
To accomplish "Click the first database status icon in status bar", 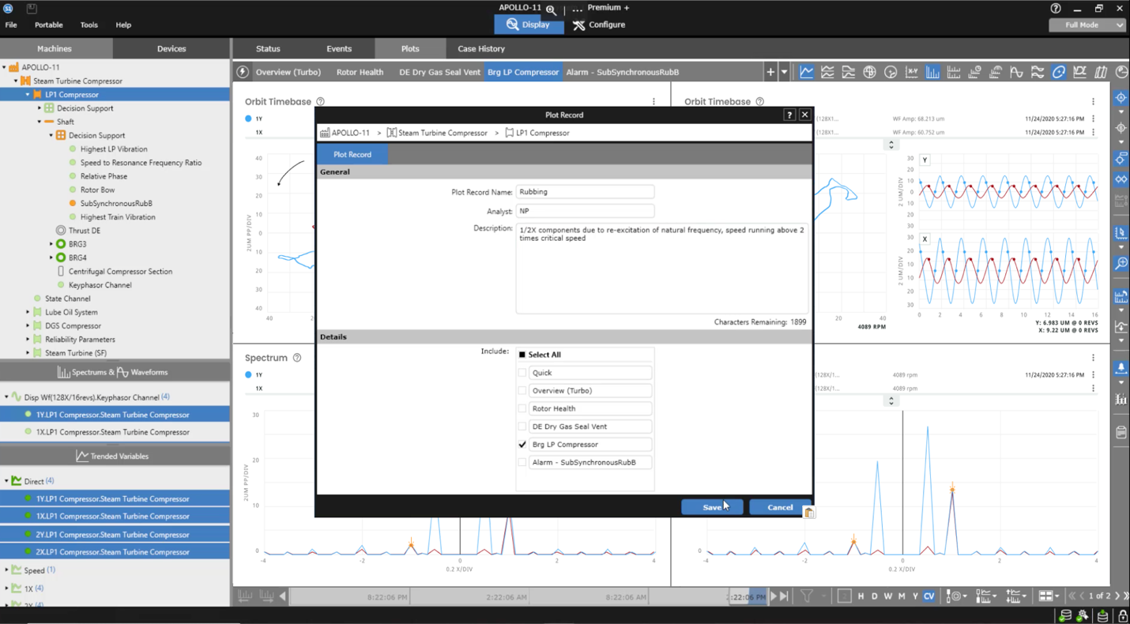I will (1065, 615).
